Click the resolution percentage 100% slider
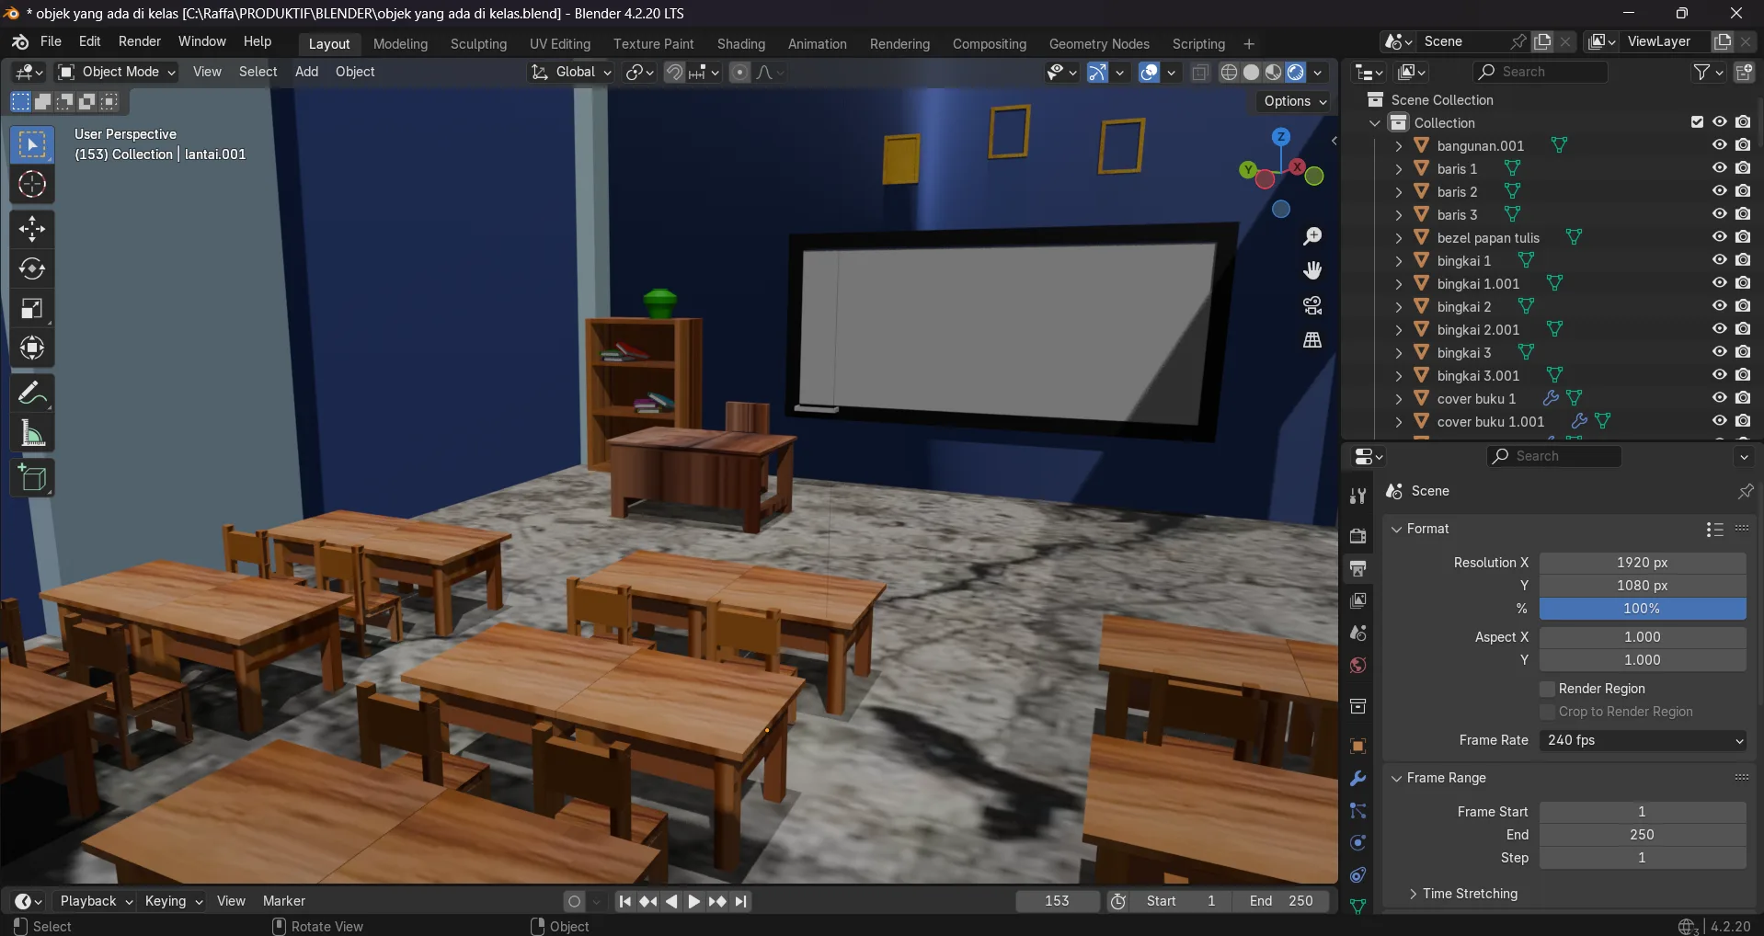1764x936 pixels. click(x=1643, y=609)
